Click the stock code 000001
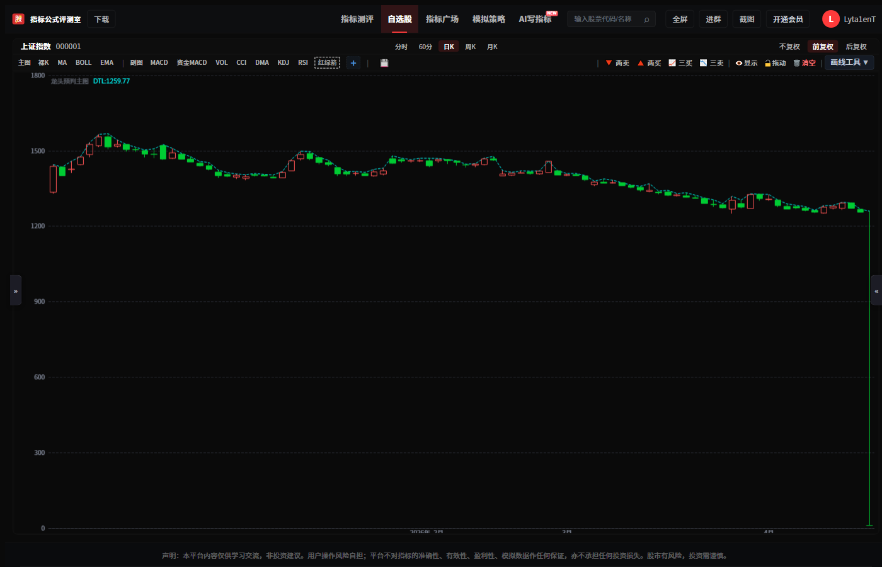The height and width of the screenshot is (567, 882). [x=68, y=47]
